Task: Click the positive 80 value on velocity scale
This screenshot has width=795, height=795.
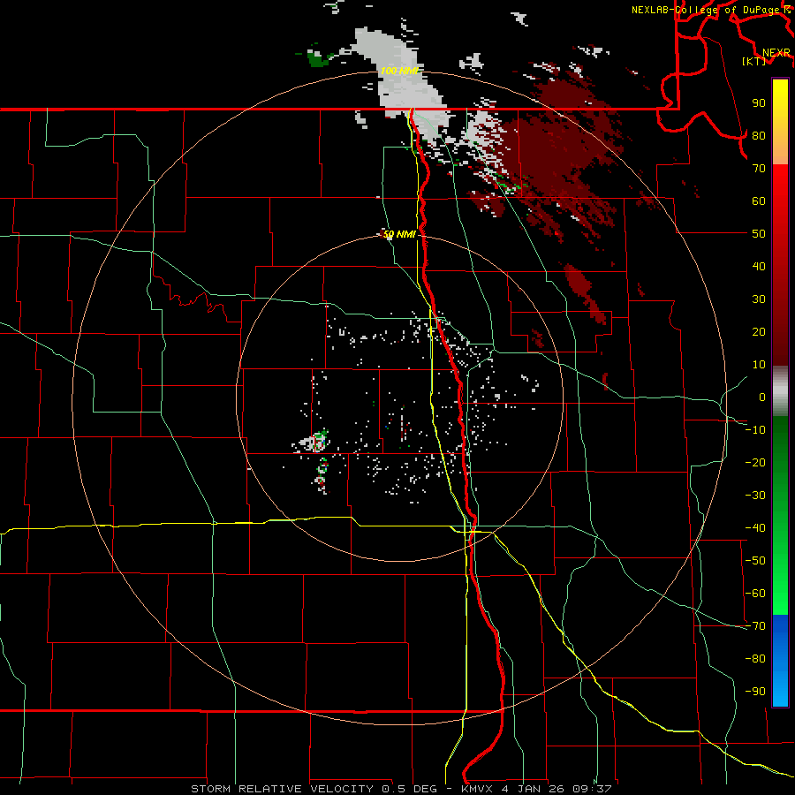Action: pyautogui.click(x=759, y=136)
